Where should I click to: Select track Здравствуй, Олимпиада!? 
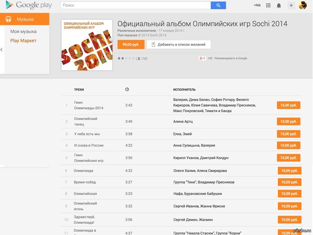pyautogui.click(x=84, y=220)
